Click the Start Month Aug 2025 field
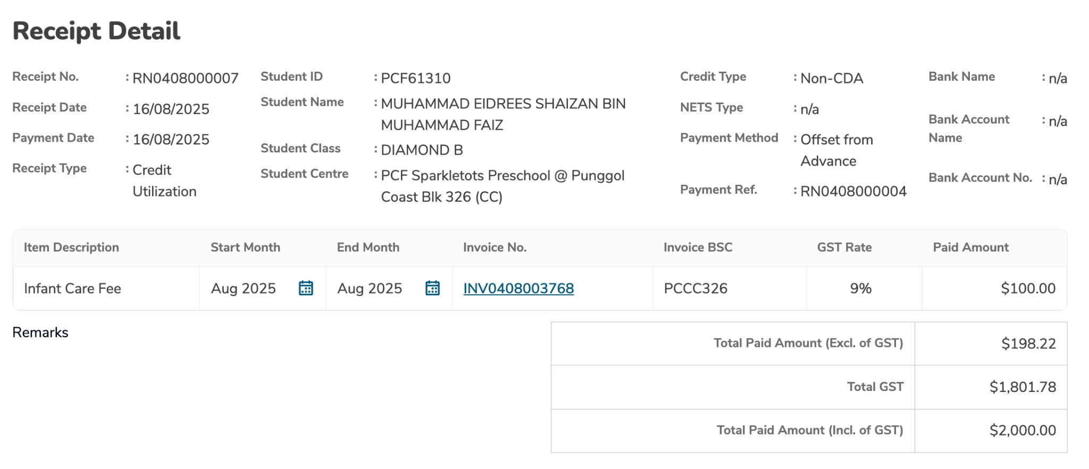The image size is (1089, 469). [244, 288]
